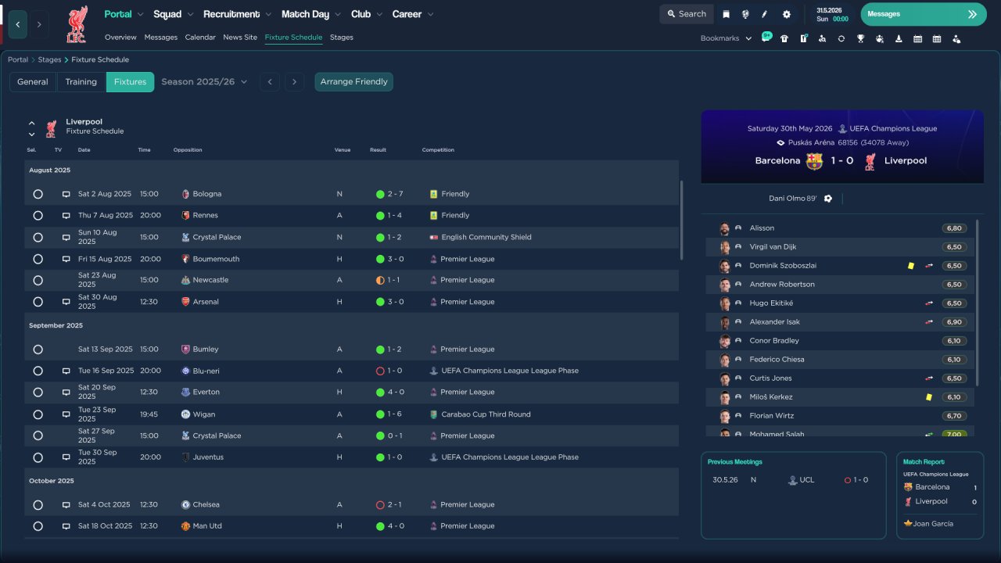1001x563 pixels.
Task: Switch to the General tab
Action: pyautogui.click(x=33, y=82)
